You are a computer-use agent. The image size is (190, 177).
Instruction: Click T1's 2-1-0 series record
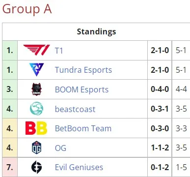pyautogui.click(x=160, y=50)
